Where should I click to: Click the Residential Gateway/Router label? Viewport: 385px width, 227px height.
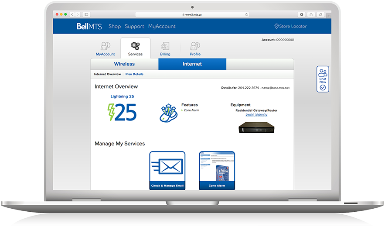[x=256, y=110]
